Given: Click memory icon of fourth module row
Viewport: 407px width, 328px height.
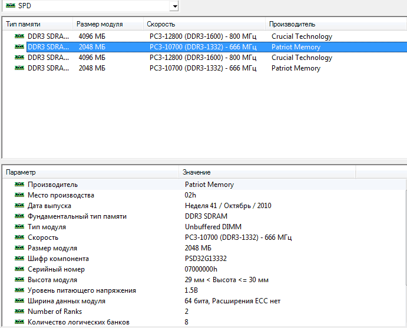Looking at the screenshot, I should point(19,68).
